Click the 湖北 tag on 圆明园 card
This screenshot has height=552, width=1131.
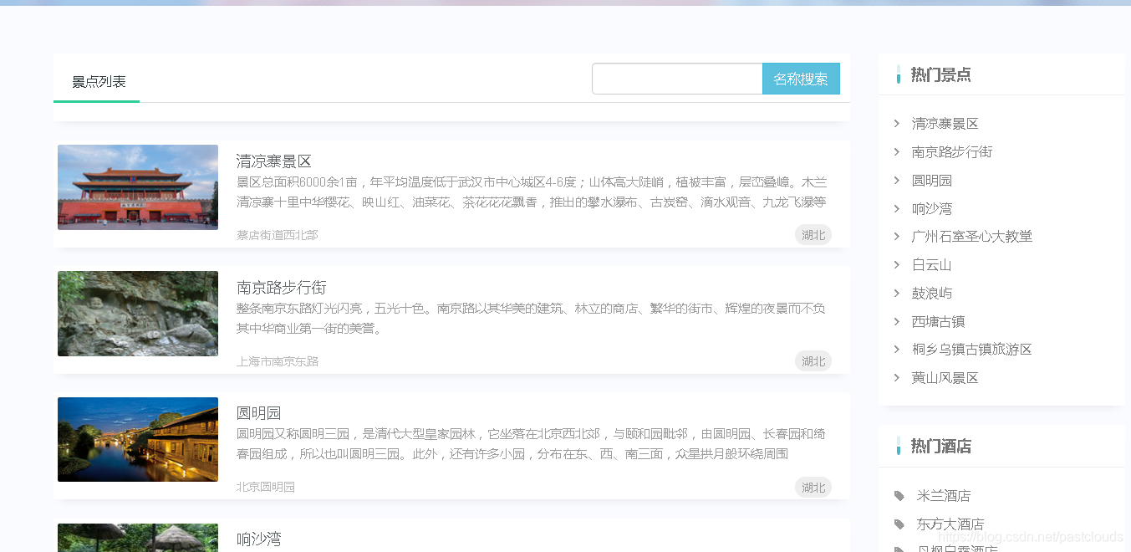[813, 488]
